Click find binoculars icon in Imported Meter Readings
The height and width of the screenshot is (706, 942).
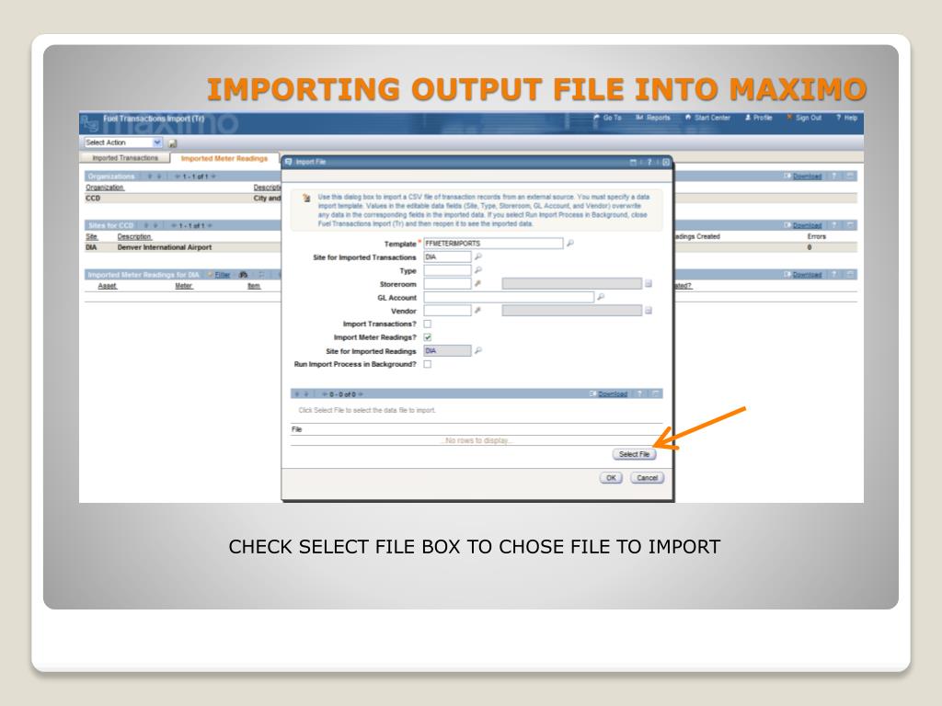[x=243, y=274]
